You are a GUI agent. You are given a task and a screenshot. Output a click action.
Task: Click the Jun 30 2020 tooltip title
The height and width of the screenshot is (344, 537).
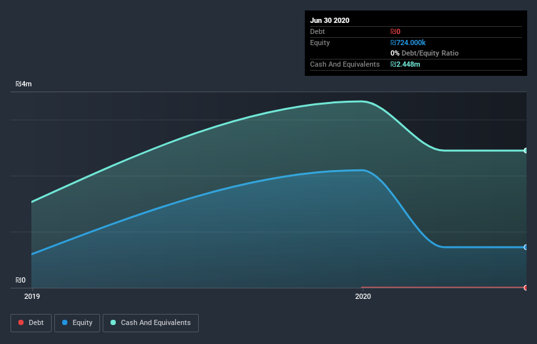[330, 20]
